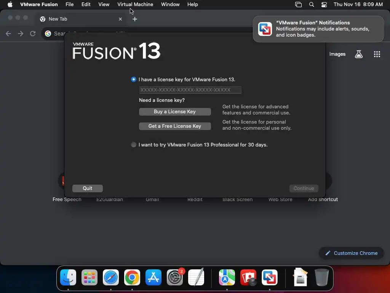Viewport: 390px width, 293px height.
Task: Open Search Labs flask icon in Chrome
Action: click(359, 54)
